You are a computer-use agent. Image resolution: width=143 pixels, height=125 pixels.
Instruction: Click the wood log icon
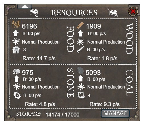point(80,25)
